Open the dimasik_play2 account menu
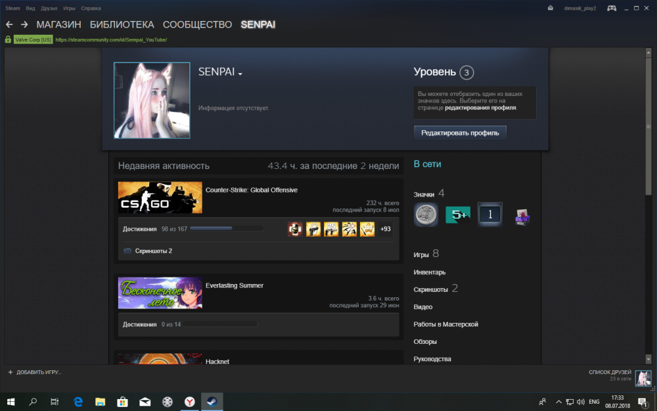Screen dimensions: 657x411 (x=580, y=9)
